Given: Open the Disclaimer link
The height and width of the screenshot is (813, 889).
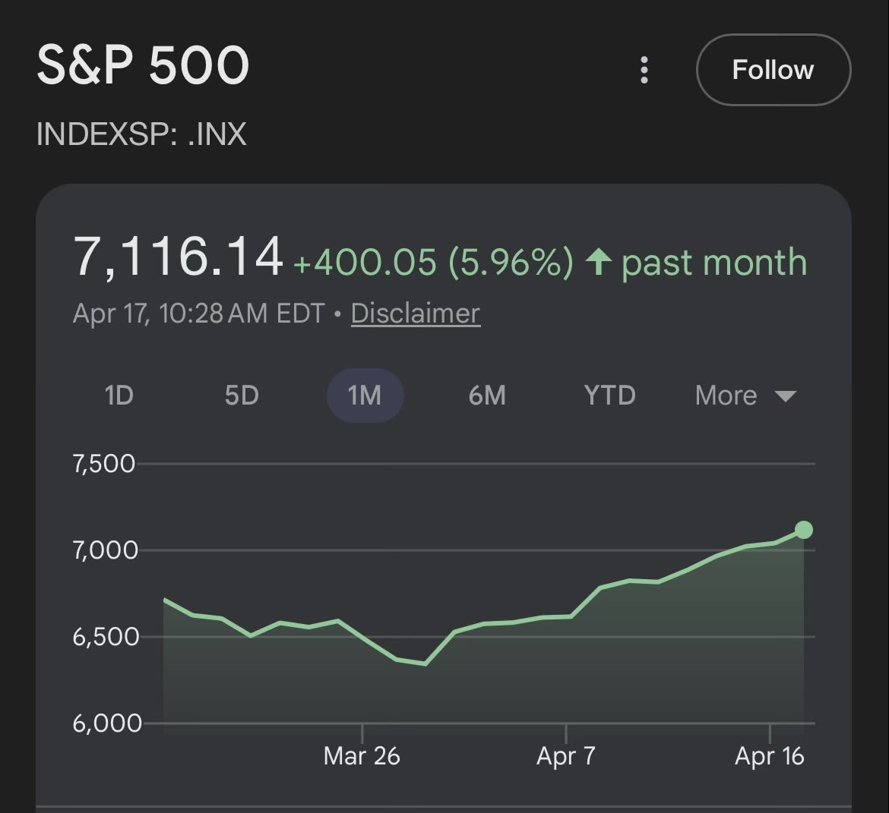Looking at the screenshot, I should click(415, 314).
